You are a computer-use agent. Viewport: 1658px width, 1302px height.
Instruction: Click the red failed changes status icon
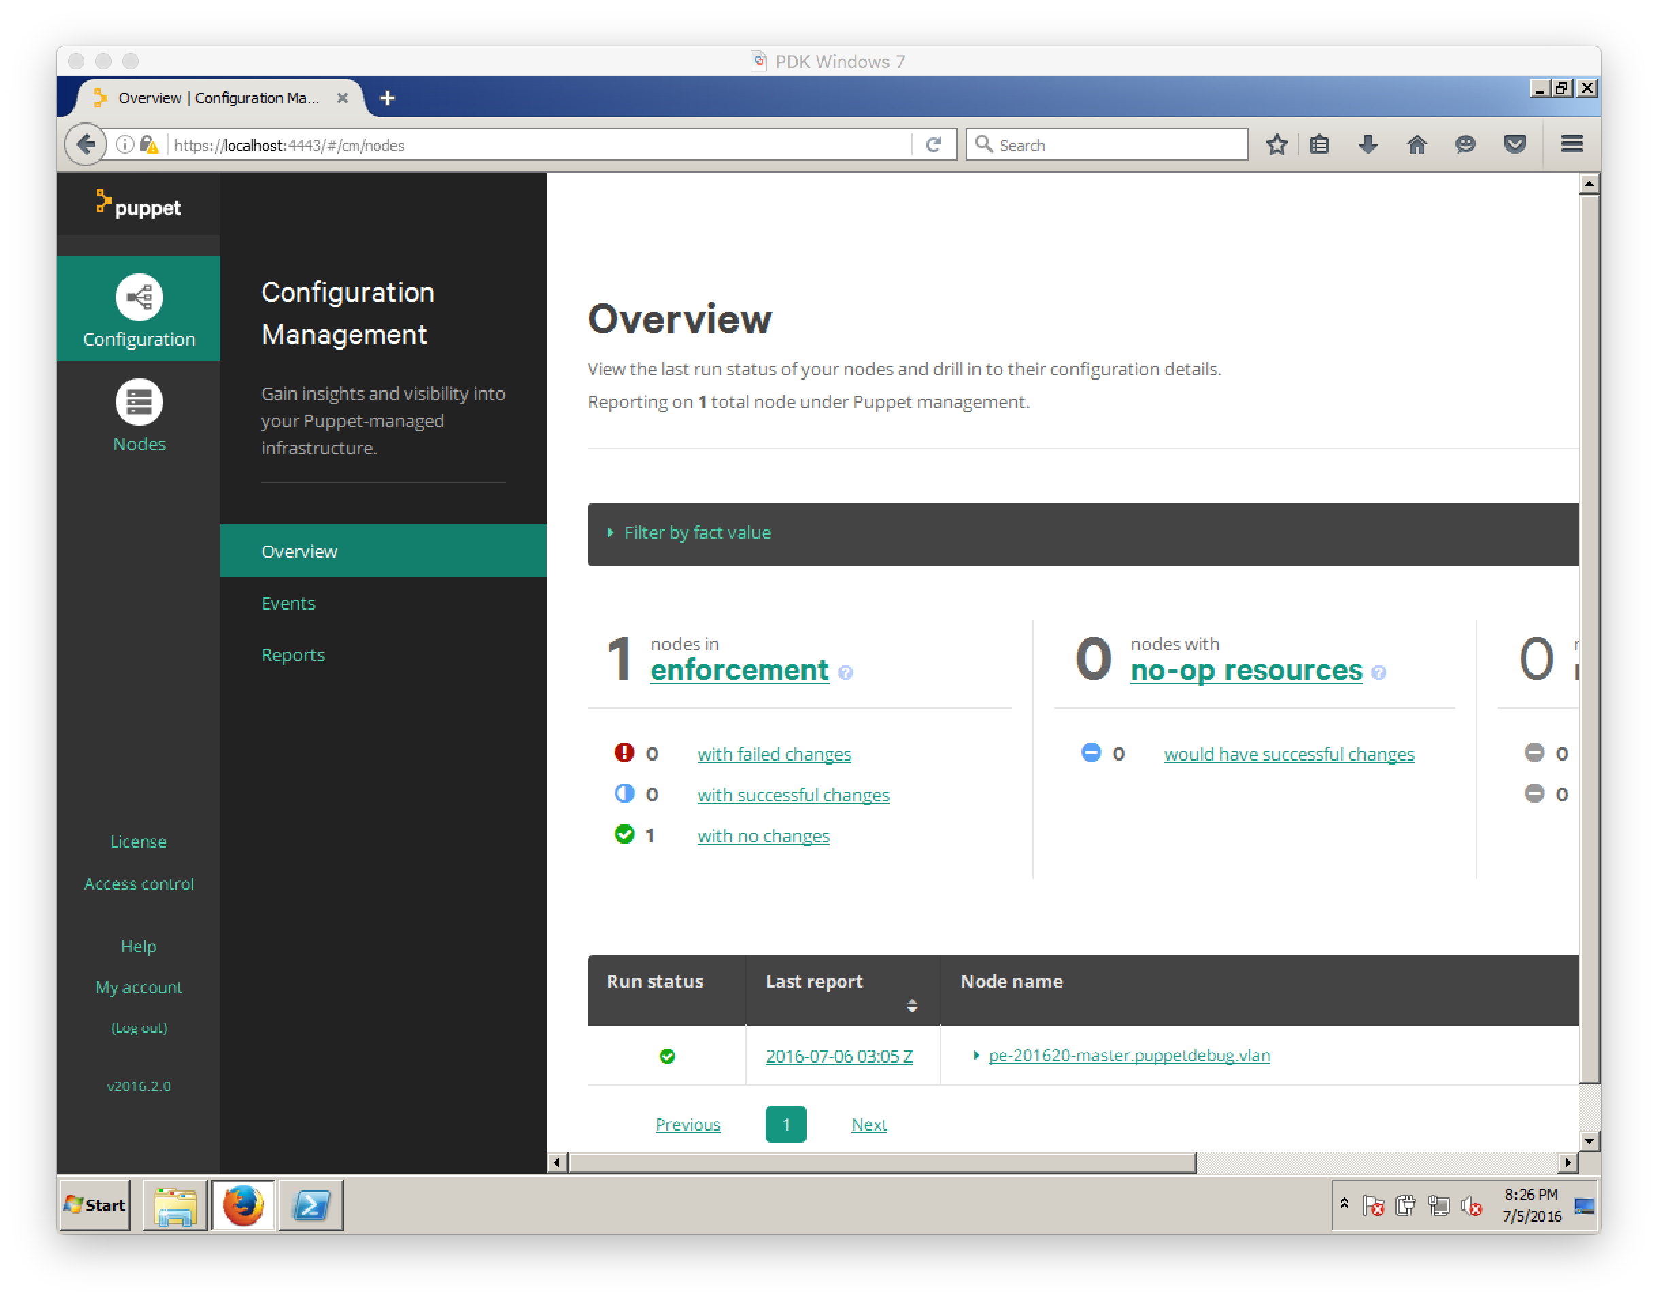624,752
